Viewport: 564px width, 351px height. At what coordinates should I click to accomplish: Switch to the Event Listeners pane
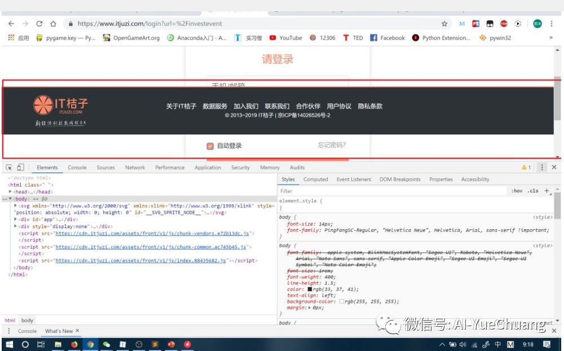coord(354,179)
